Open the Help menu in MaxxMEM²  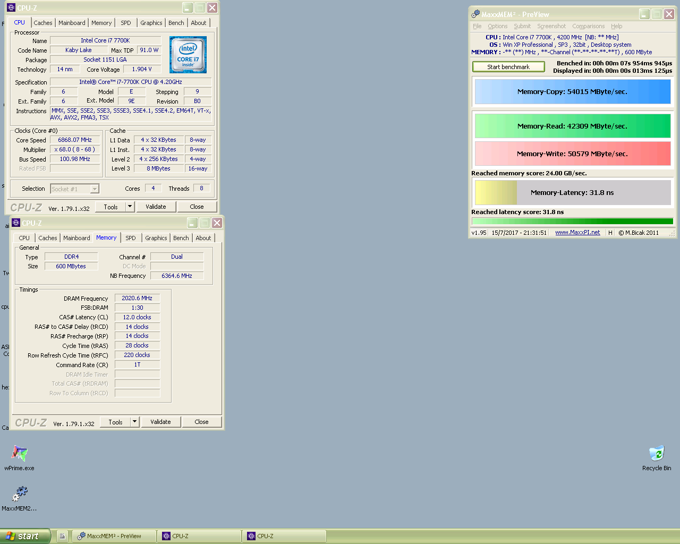pyautogui.click(x=617, y=26)
